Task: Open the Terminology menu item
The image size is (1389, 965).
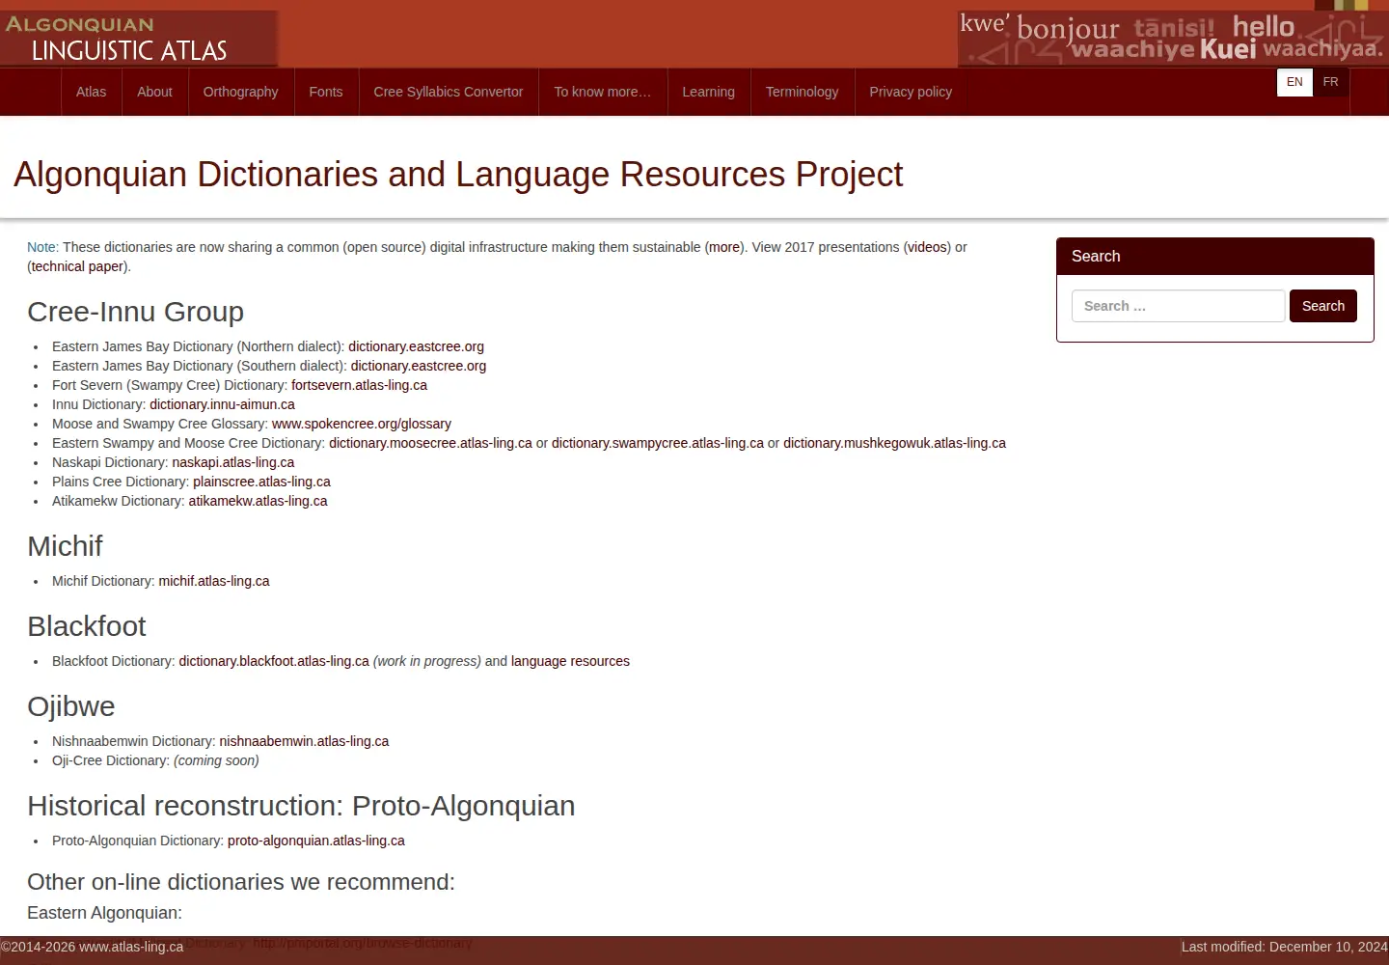Action: 803,92
